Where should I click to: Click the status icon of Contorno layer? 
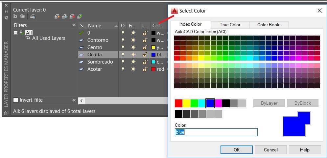coord(81,40)
